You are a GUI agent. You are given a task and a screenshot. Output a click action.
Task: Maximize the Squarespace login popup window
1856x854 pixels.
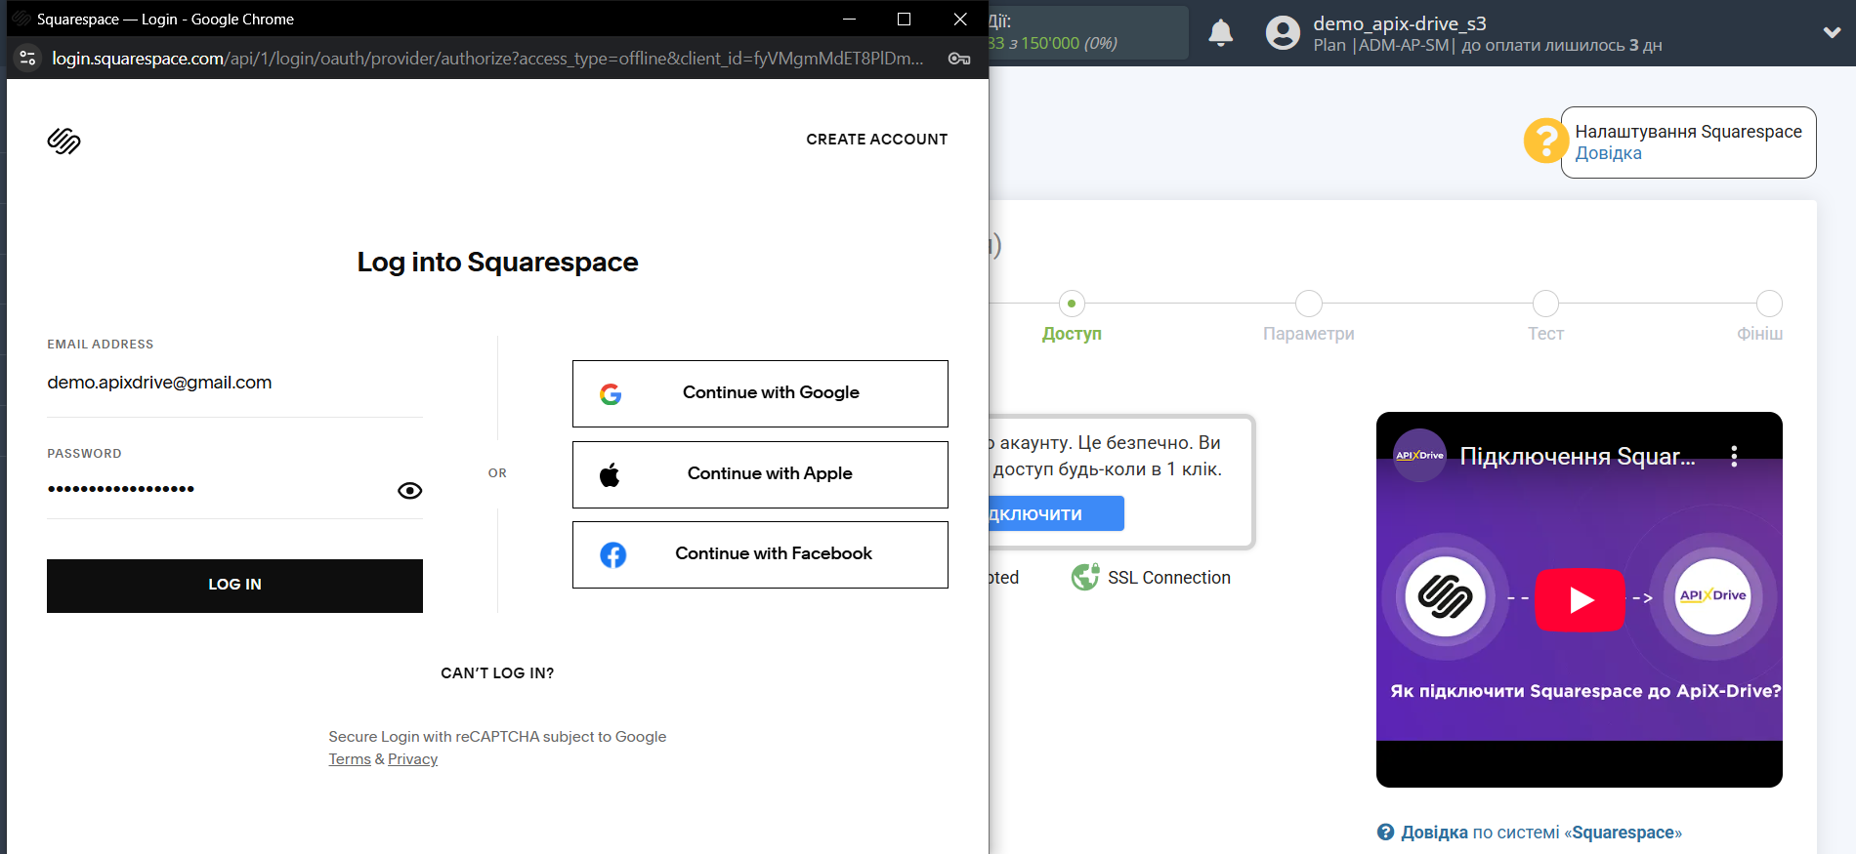(904, 19)
